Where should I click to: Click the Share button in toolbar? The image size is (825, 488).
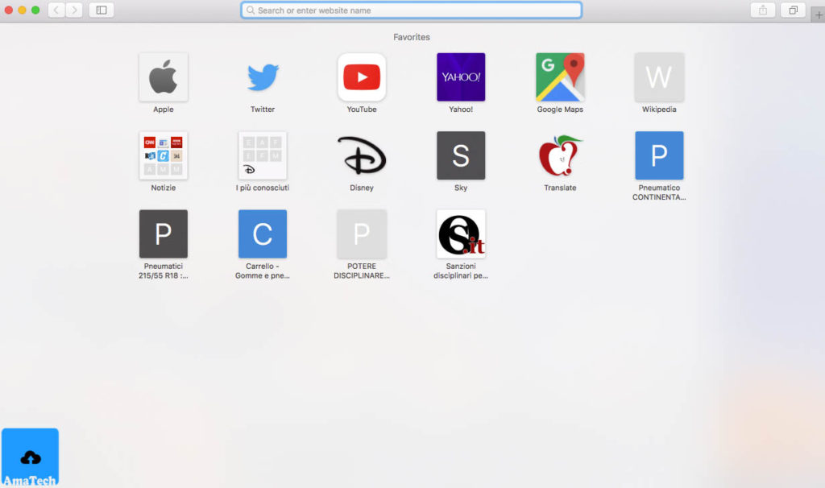click(x=762, y=10)
